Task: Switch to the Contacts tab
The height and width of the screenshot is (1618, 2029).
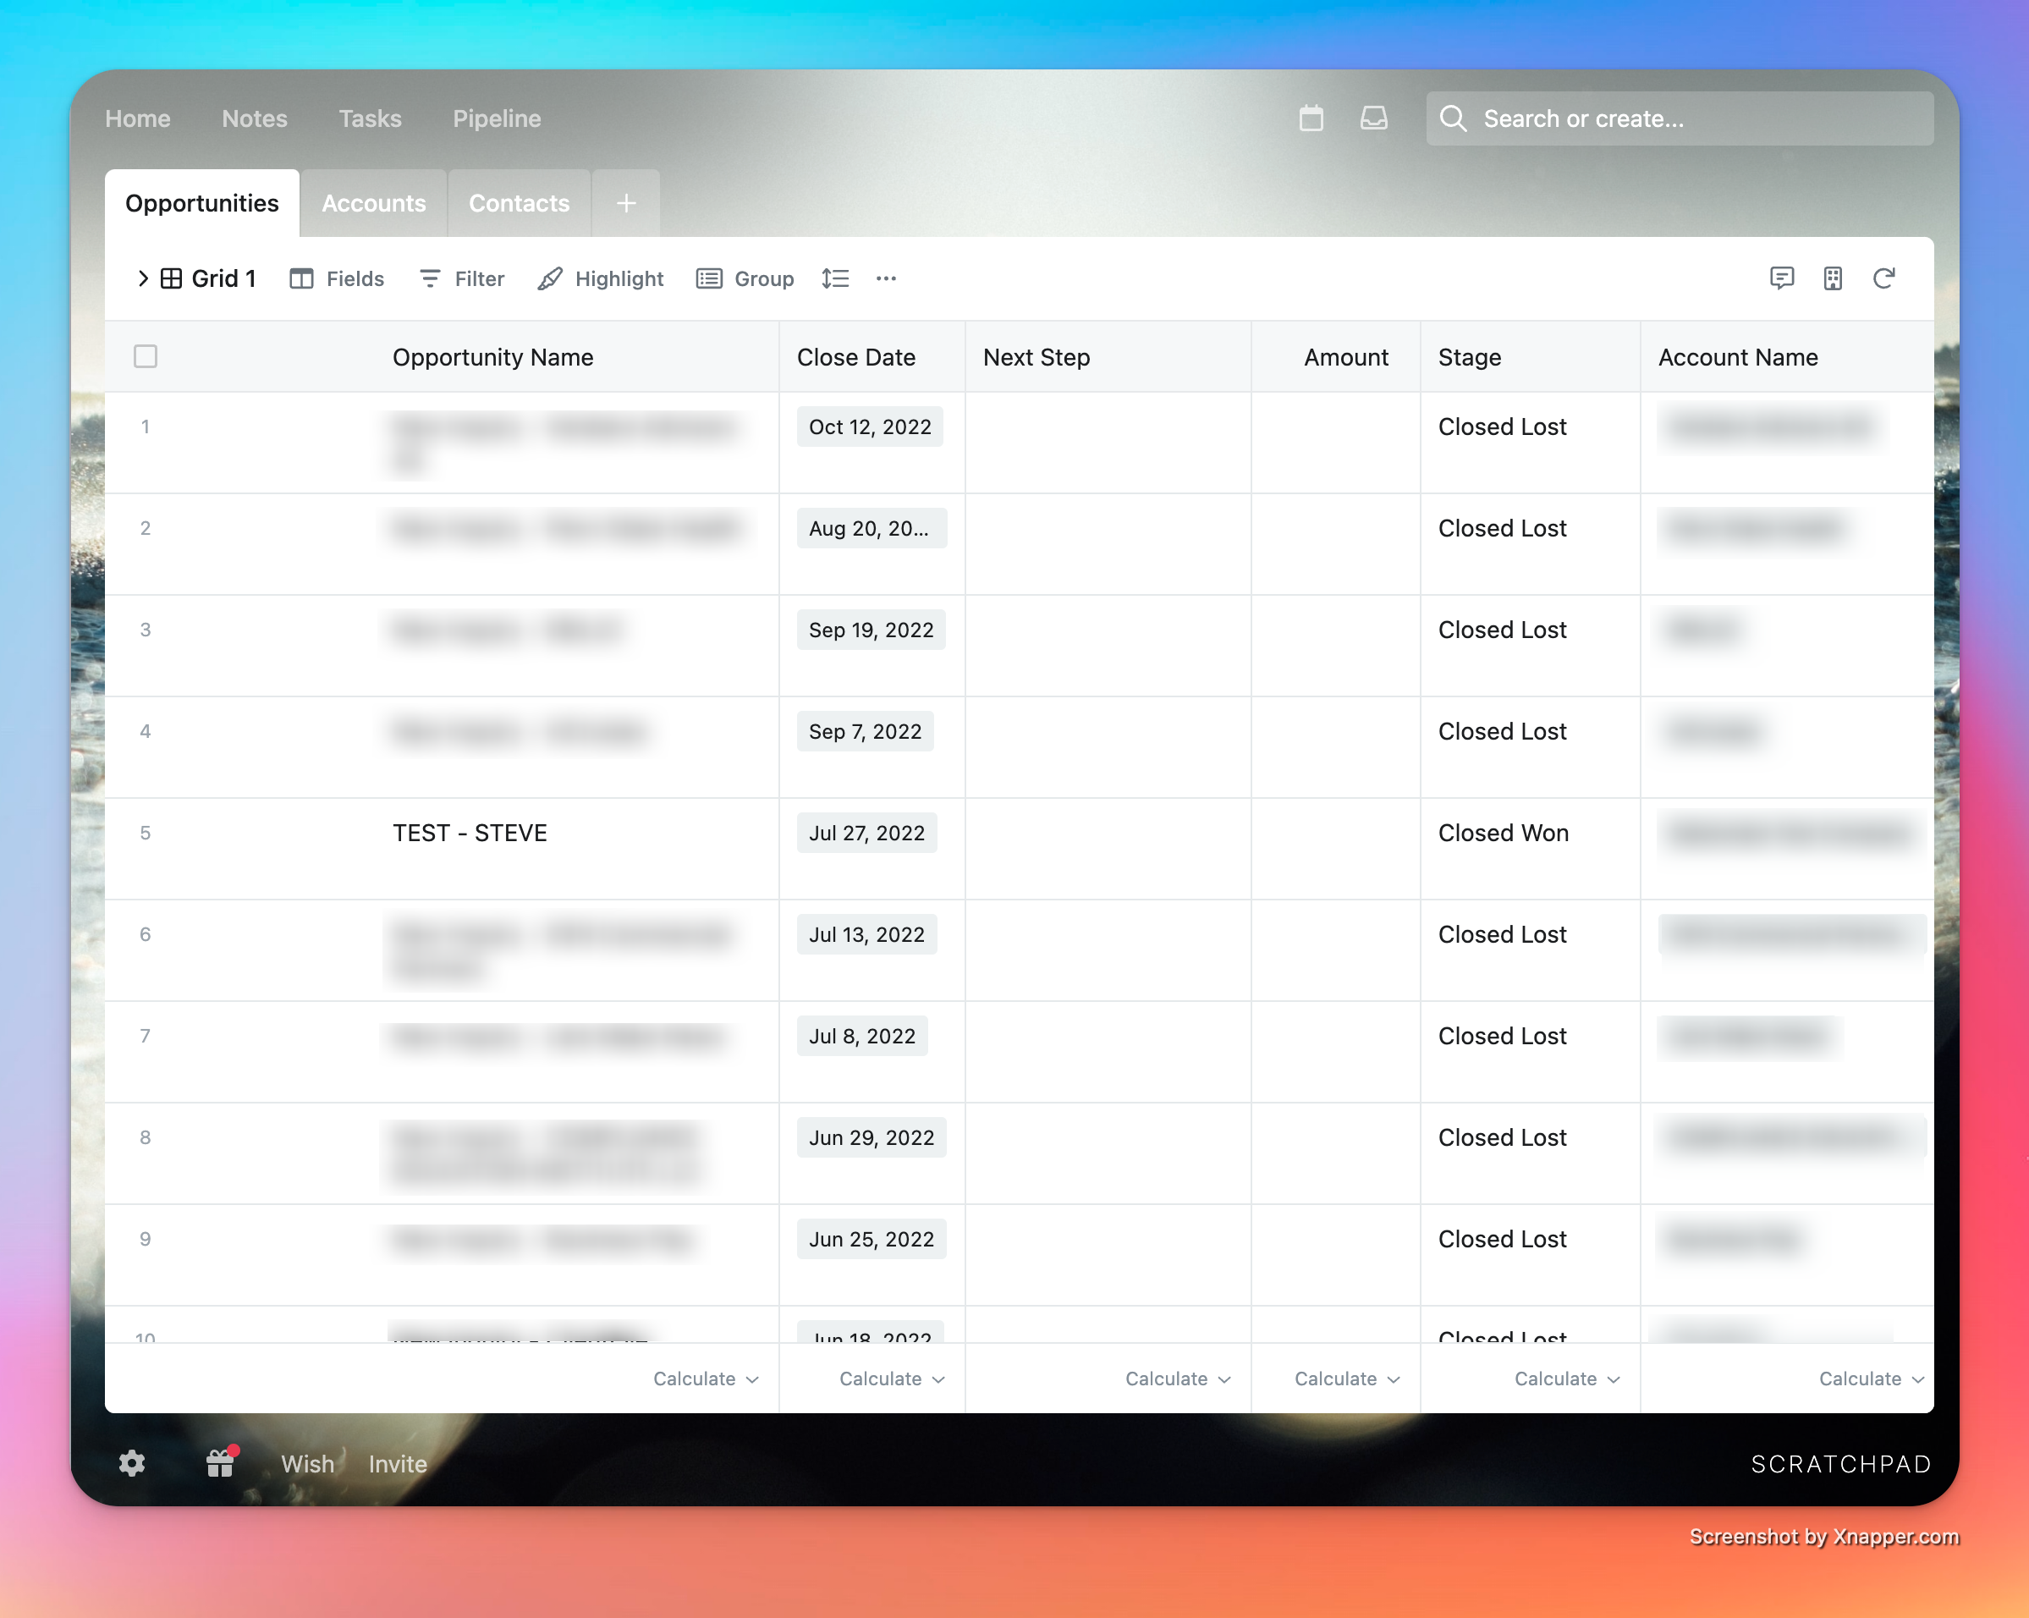Action: [x=519, y=203]
